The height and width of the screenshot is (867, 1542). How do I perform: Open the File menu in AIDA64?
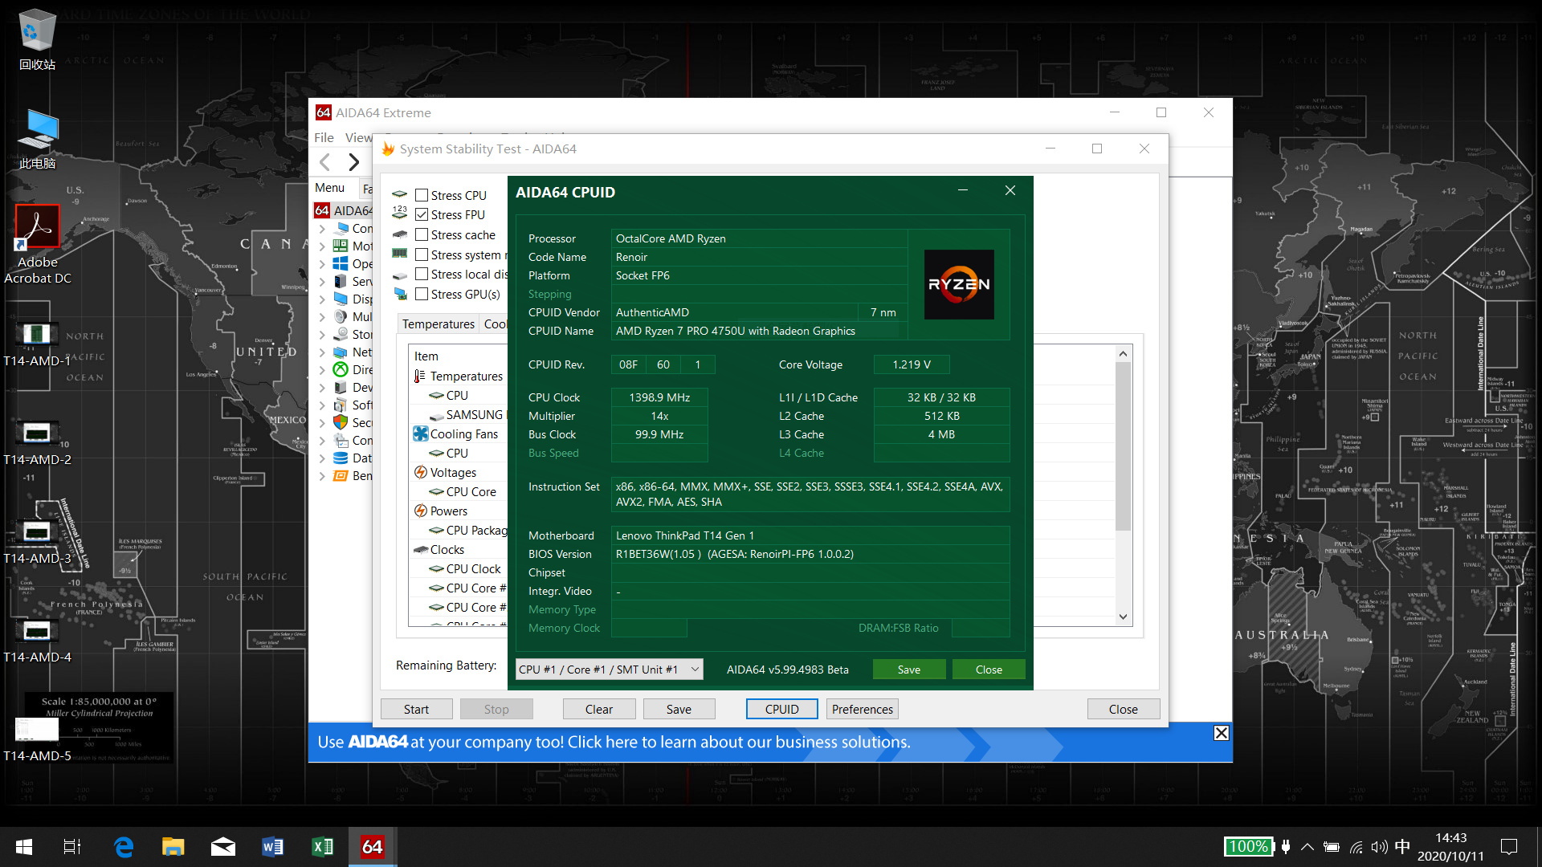[x=324, y=137]
